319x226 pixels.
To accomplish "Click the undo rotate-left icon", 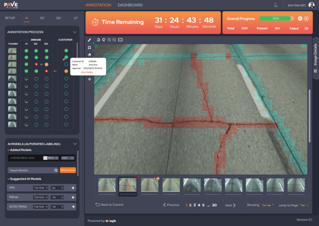I will tap(98, 40).
